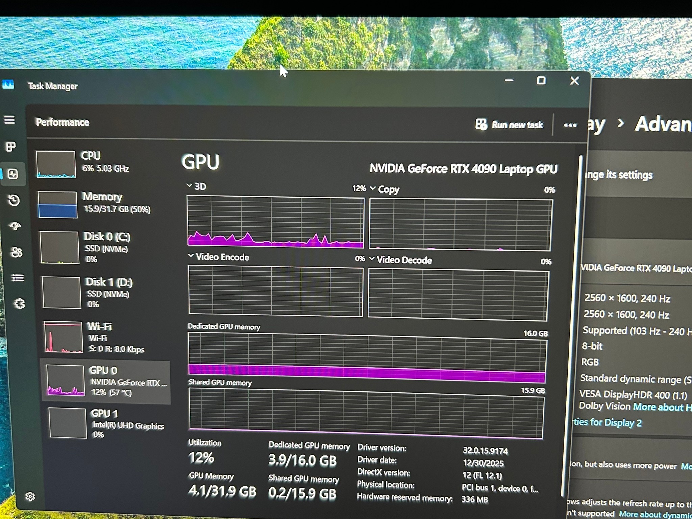Image resolution: width=692 pixels, height=519 pixels.
Task: Click the Video Decode graph
Action: [x=458, y=295]
